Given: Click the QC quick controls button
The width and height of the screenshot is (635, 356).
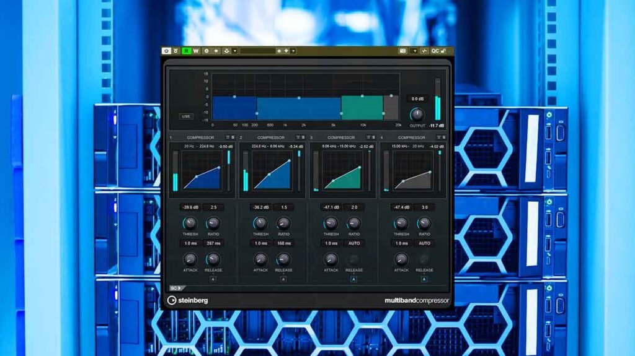Looking at the screenshot, I should coord(435,51).
